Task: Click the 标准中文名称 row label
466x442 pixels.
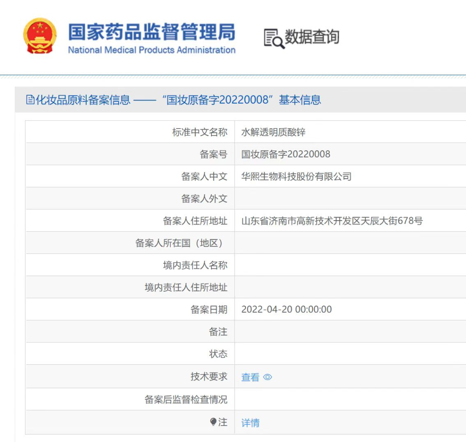Action: [201, 132]
